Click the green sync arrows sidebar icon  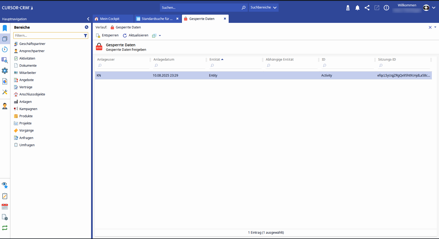5,228
